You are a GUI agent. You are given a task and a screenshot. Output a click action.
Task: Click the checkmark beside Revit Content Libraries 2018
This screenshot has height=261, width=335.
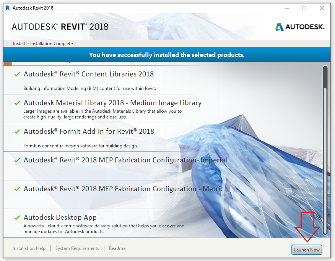(17, 74)
